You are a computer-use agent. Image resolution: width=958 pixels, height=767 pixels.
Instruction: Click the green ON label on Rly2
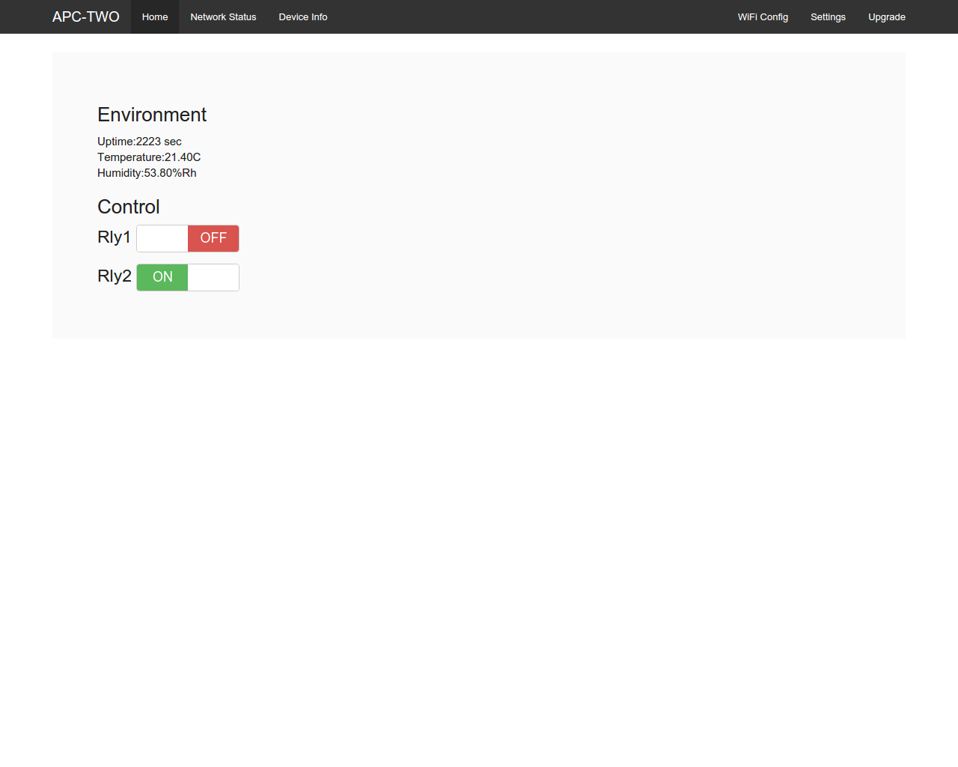(x=162, y=277)
